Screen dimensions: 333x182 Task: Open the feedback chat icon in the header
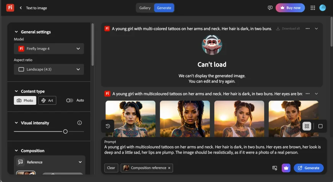(270, 8)
